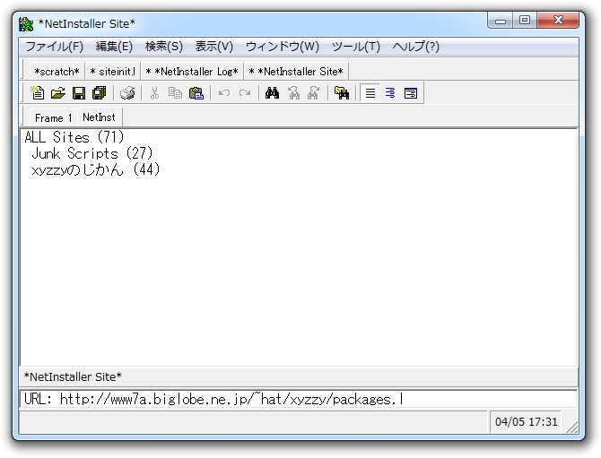This screenshot has width=601, height=458.
Task: Click the Save all files icon
Action: (x=100, y=93)
